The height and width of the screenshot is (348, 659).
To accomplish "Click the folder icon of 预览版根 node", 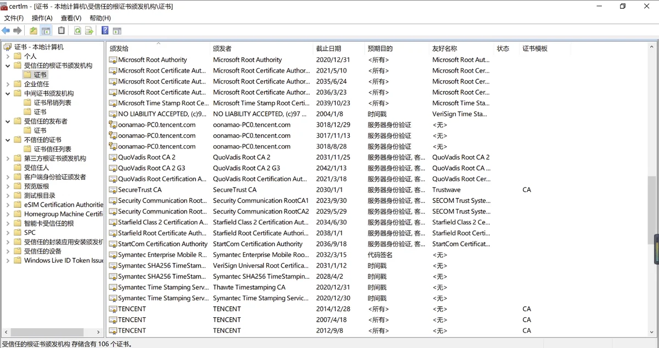I will coord(18,186).
